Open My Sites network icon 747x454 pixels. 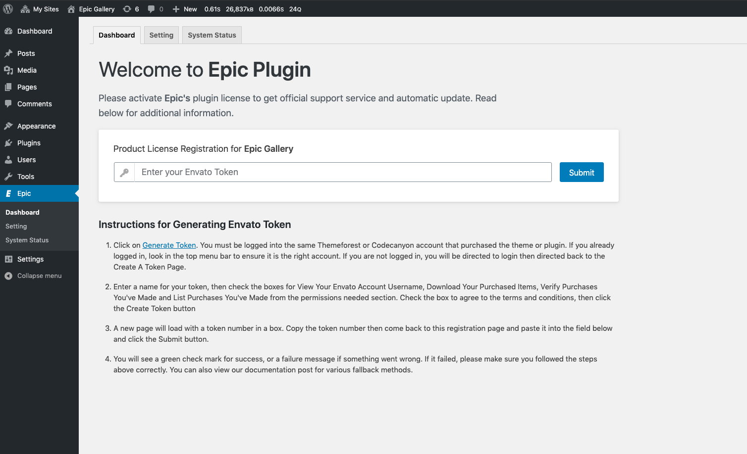(25, 9)
